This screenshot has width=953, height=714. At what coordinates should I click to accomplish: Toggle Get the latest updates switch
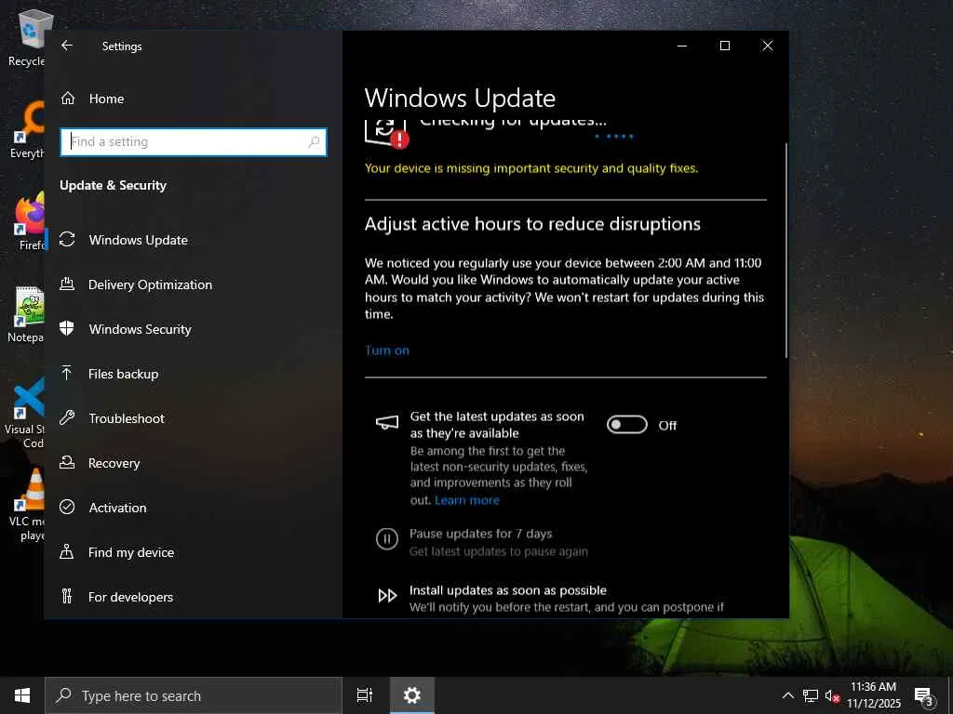[626, 424]
